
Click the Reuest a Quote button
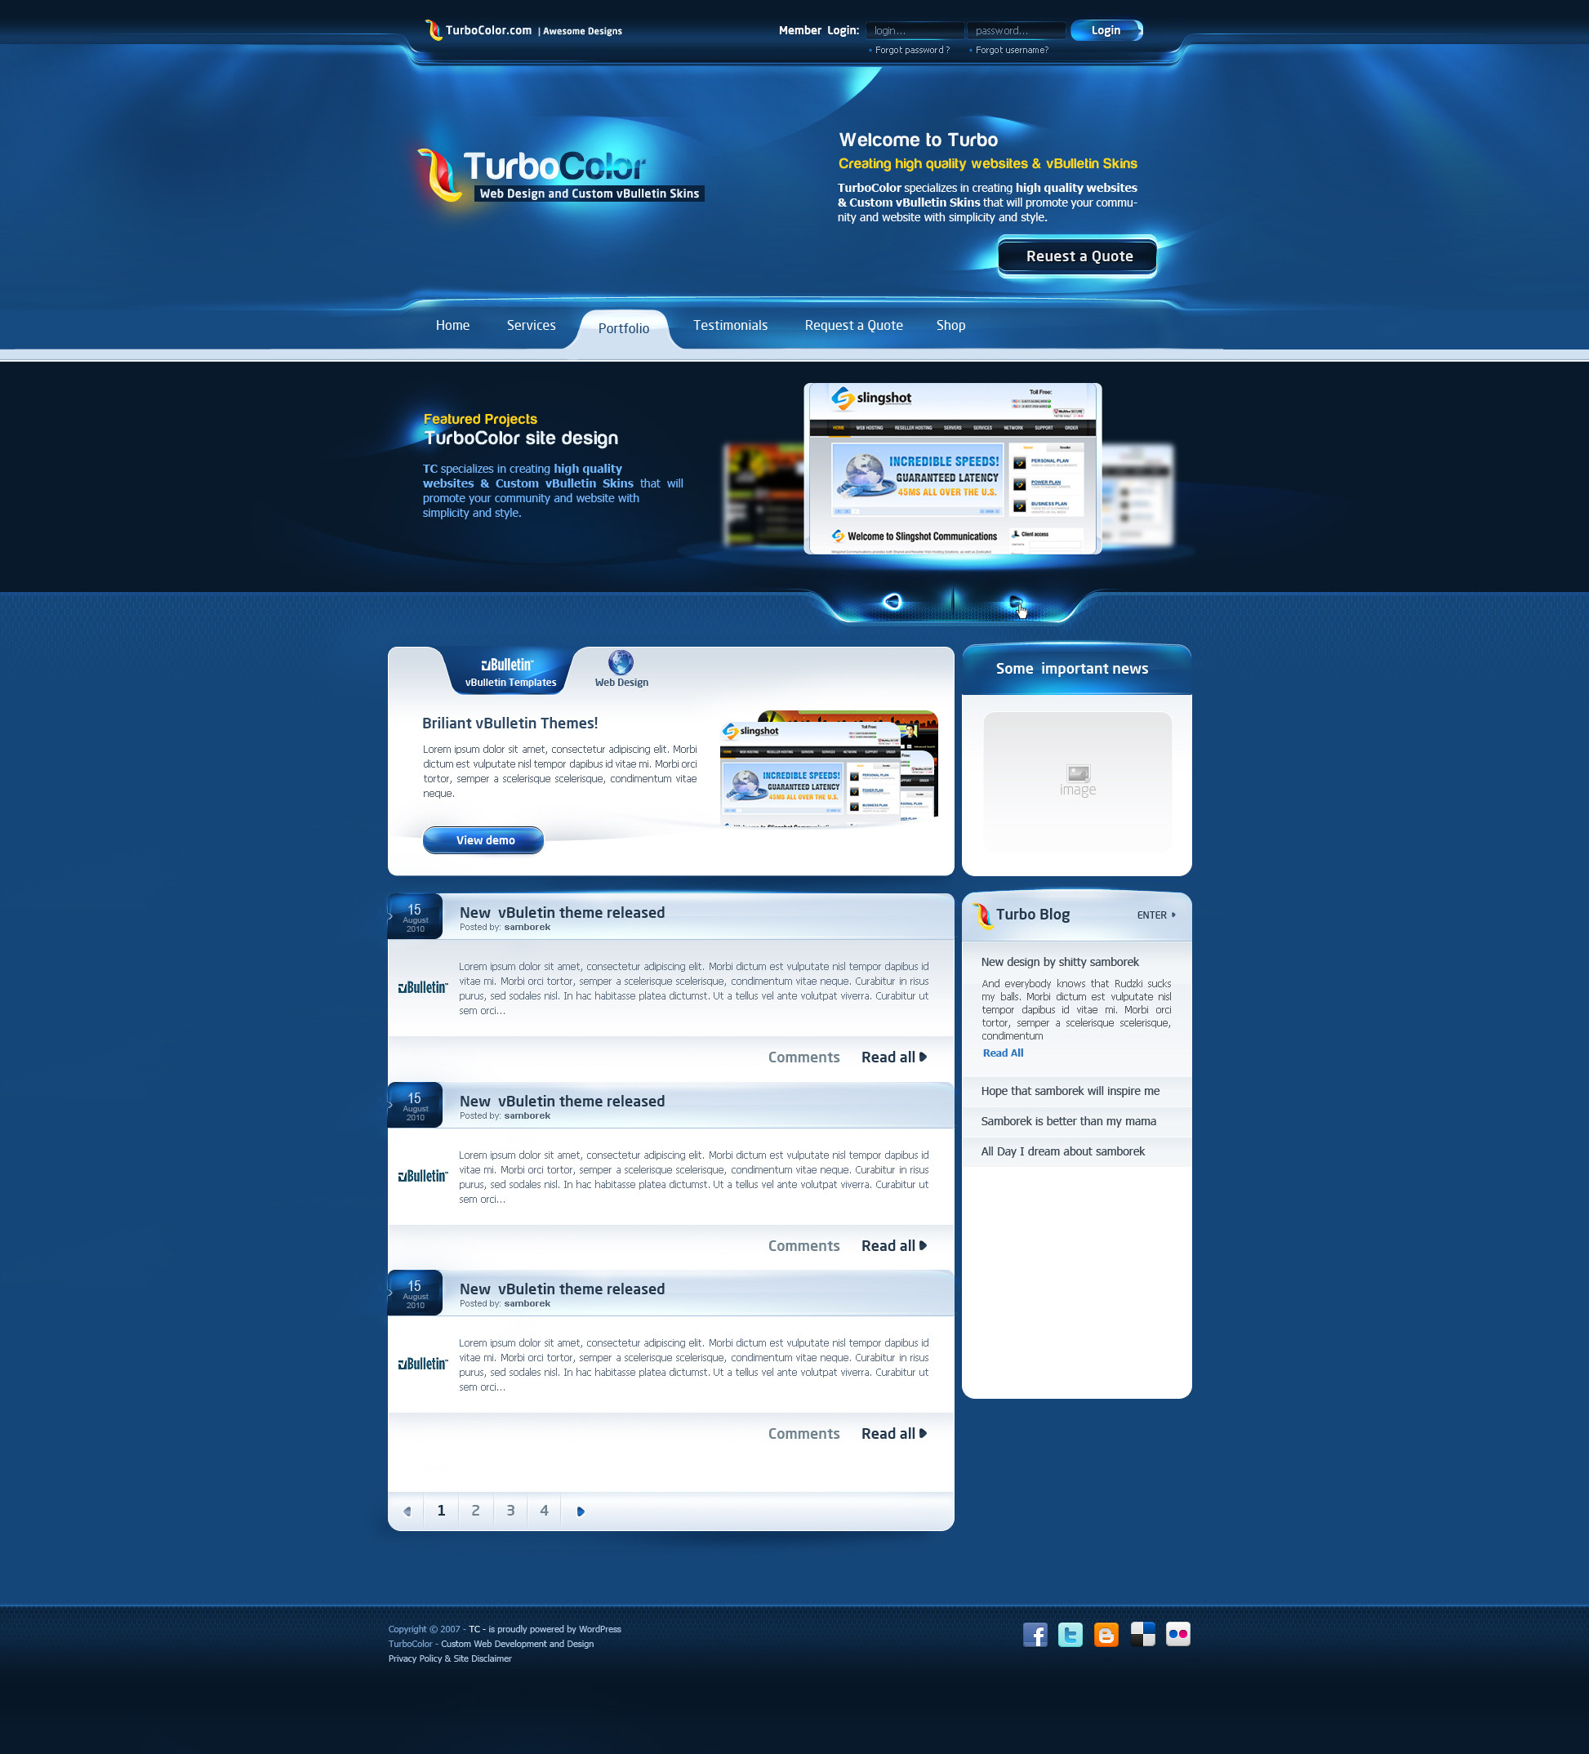click(x=1077, y=256)
